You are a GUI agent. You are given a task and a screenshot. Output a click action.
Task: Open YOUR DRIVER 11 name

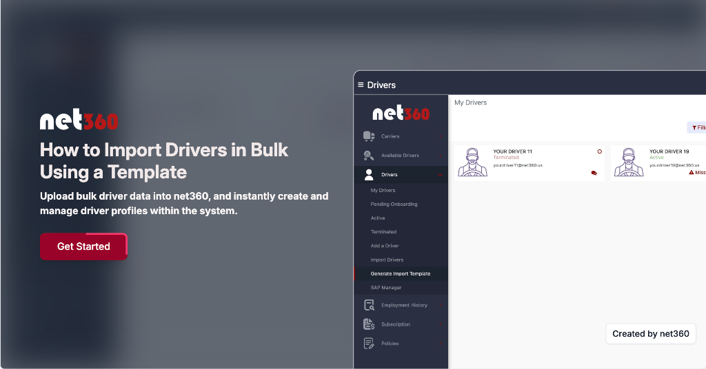coord(512,151)
